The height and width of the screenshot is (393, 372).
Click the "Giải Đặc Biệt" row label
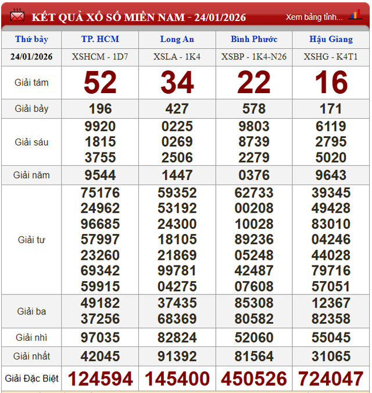coord(31,378)
